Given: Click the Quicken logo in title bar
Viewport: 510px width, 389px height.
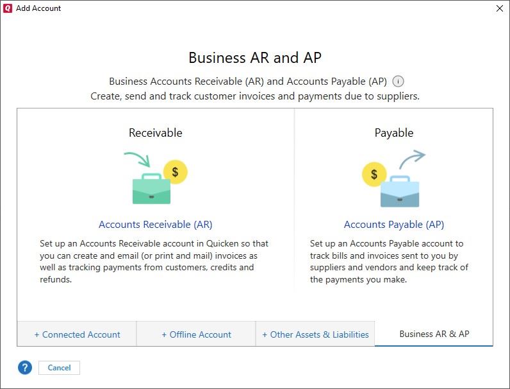Looking at the screenshot, I should click(8, 8).
